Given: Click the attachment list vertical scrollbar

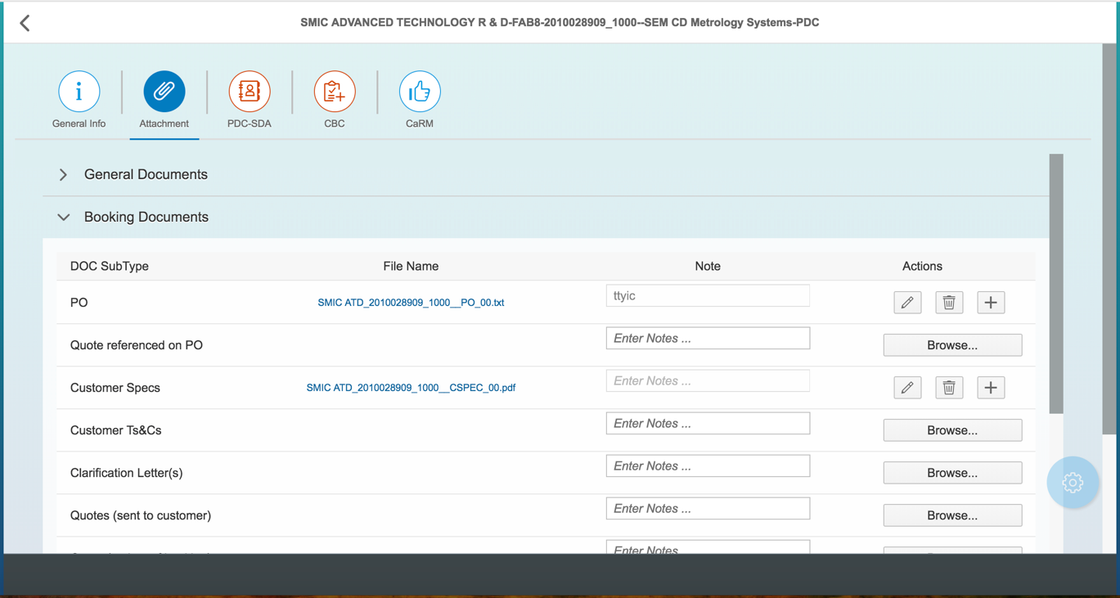Looking at the screenshot, I should tap(1056, 284).
